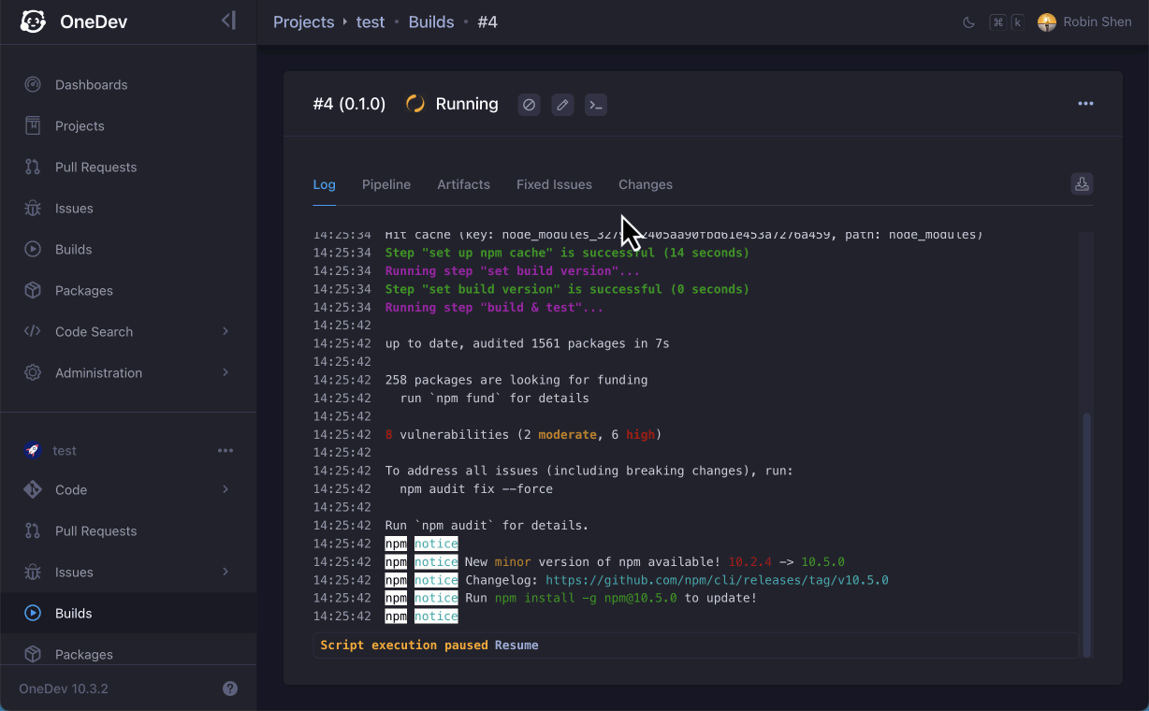Open the Artifacts tab
Viewport: 1149px width, 711px height.
coord(463,184)
